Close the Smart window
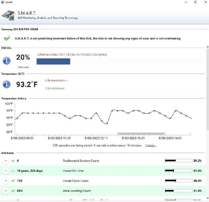 [x=206, y=2]
